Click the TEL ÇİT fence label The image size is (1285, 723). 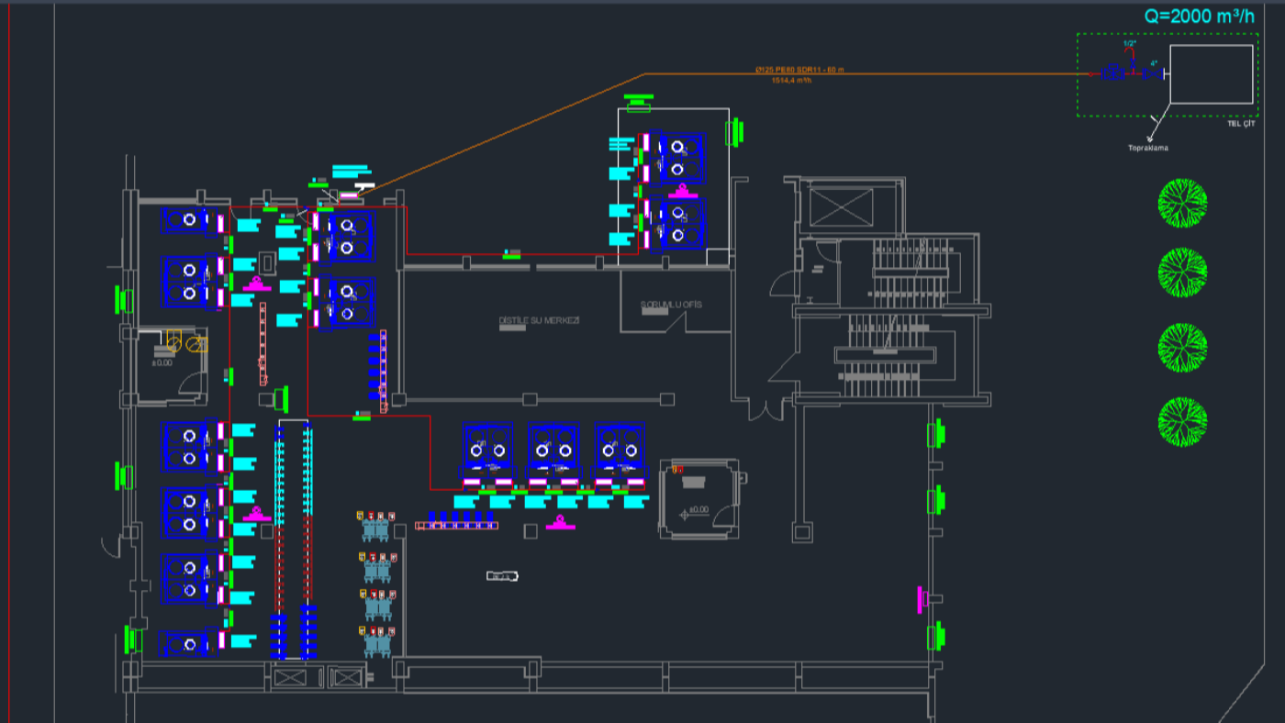[x=1240, y=123]
